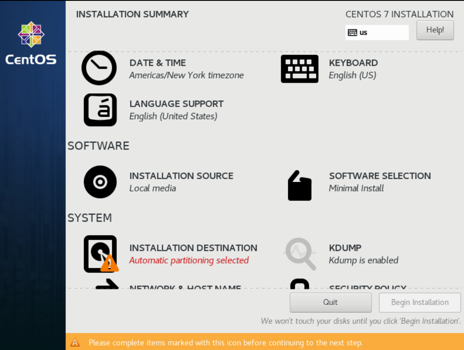Click the 'SYSTEM' section heading
Image resolution: width=464 pixels, height=350 pixels.
coord(90,218)
